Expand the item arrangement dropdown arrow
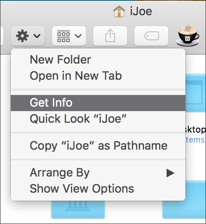Image resolution: width=206 pixels, height=224 pixels. coord(78,36)
